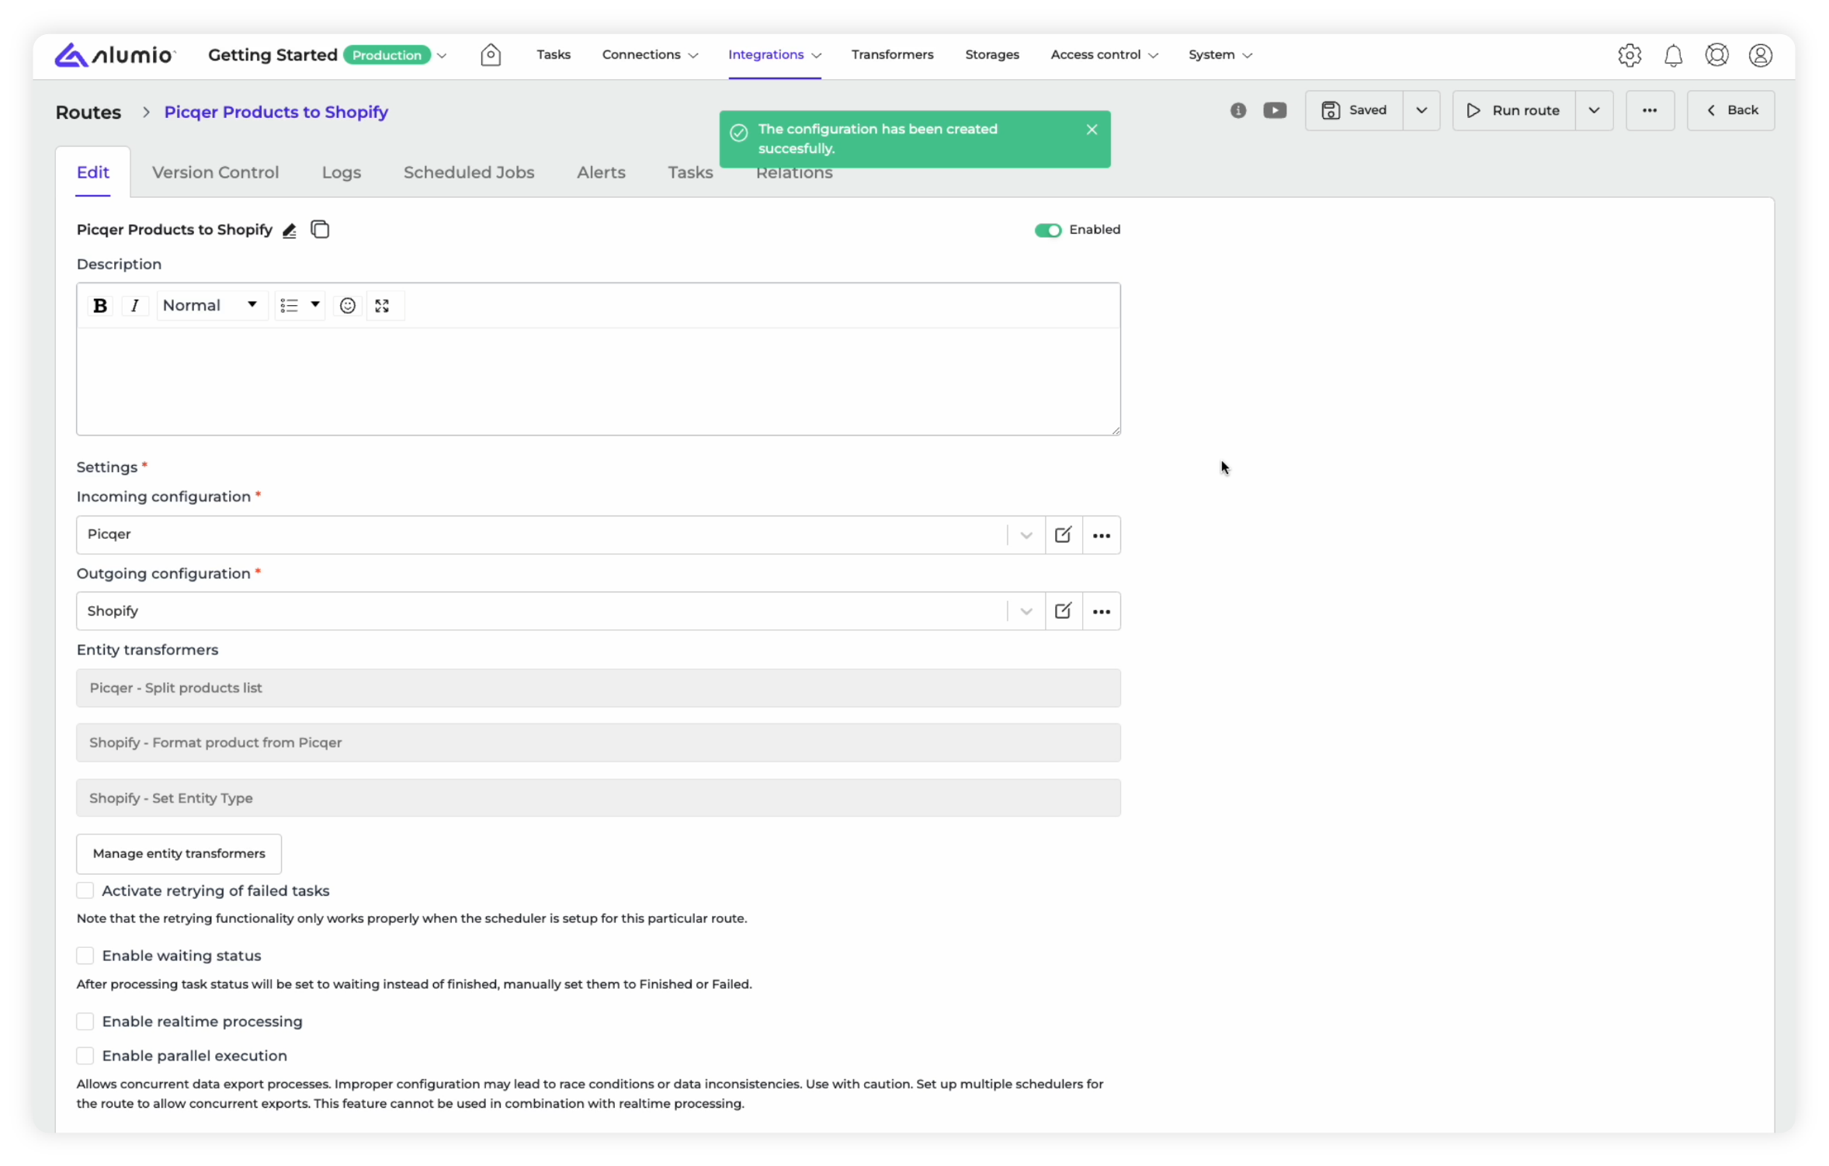Viewport: 1829px width, 1166px height.
Task: Open the Integrations menu
Action: pos(774,54)
